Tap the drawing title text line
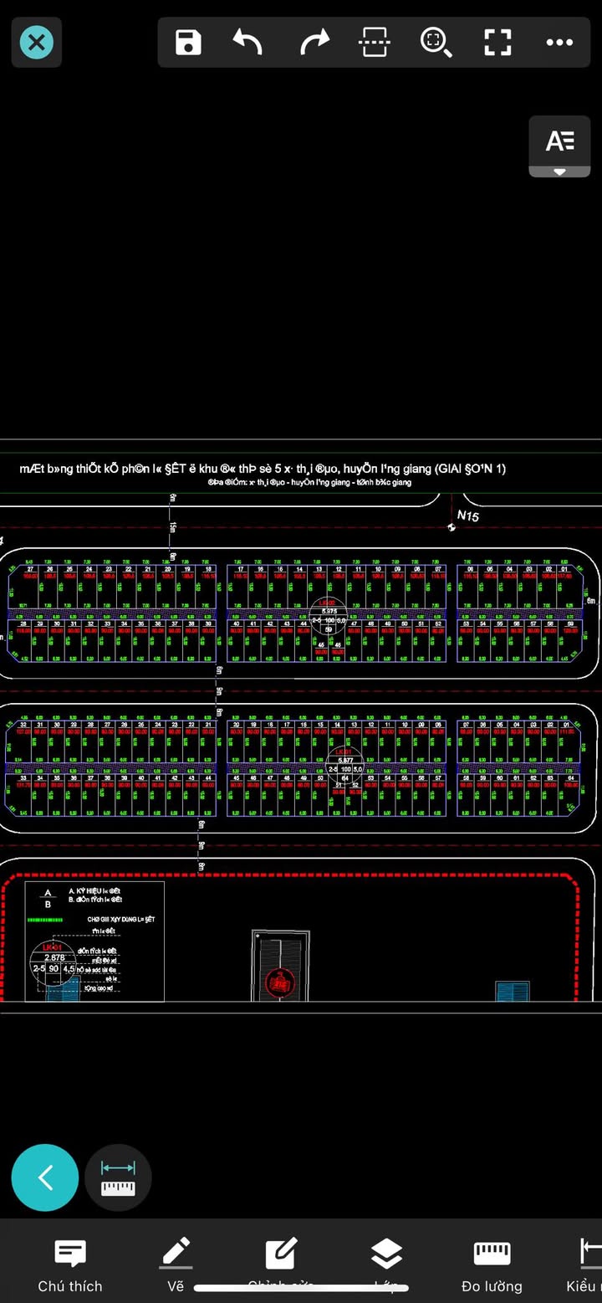Screen dimensions: 602x1303 coord(263,469)
